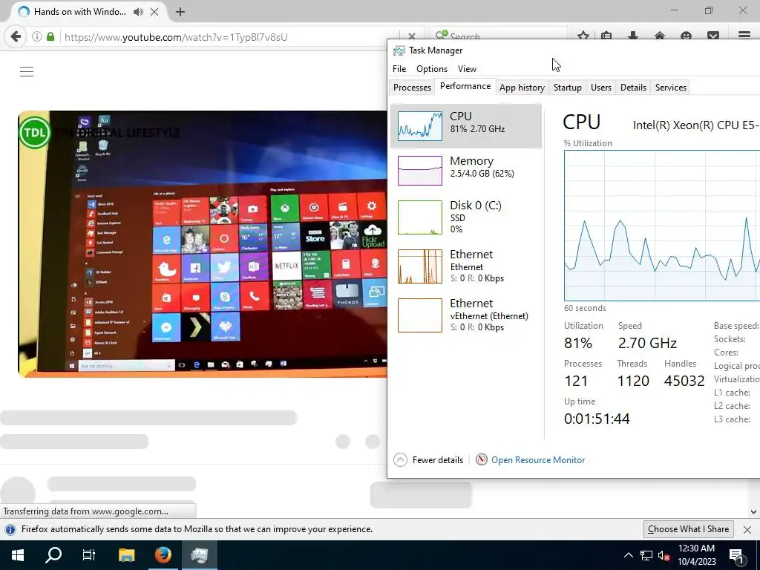Open Task Manager View menu
760x570 pixels.
pyautogui.click(x=468, y=69)
